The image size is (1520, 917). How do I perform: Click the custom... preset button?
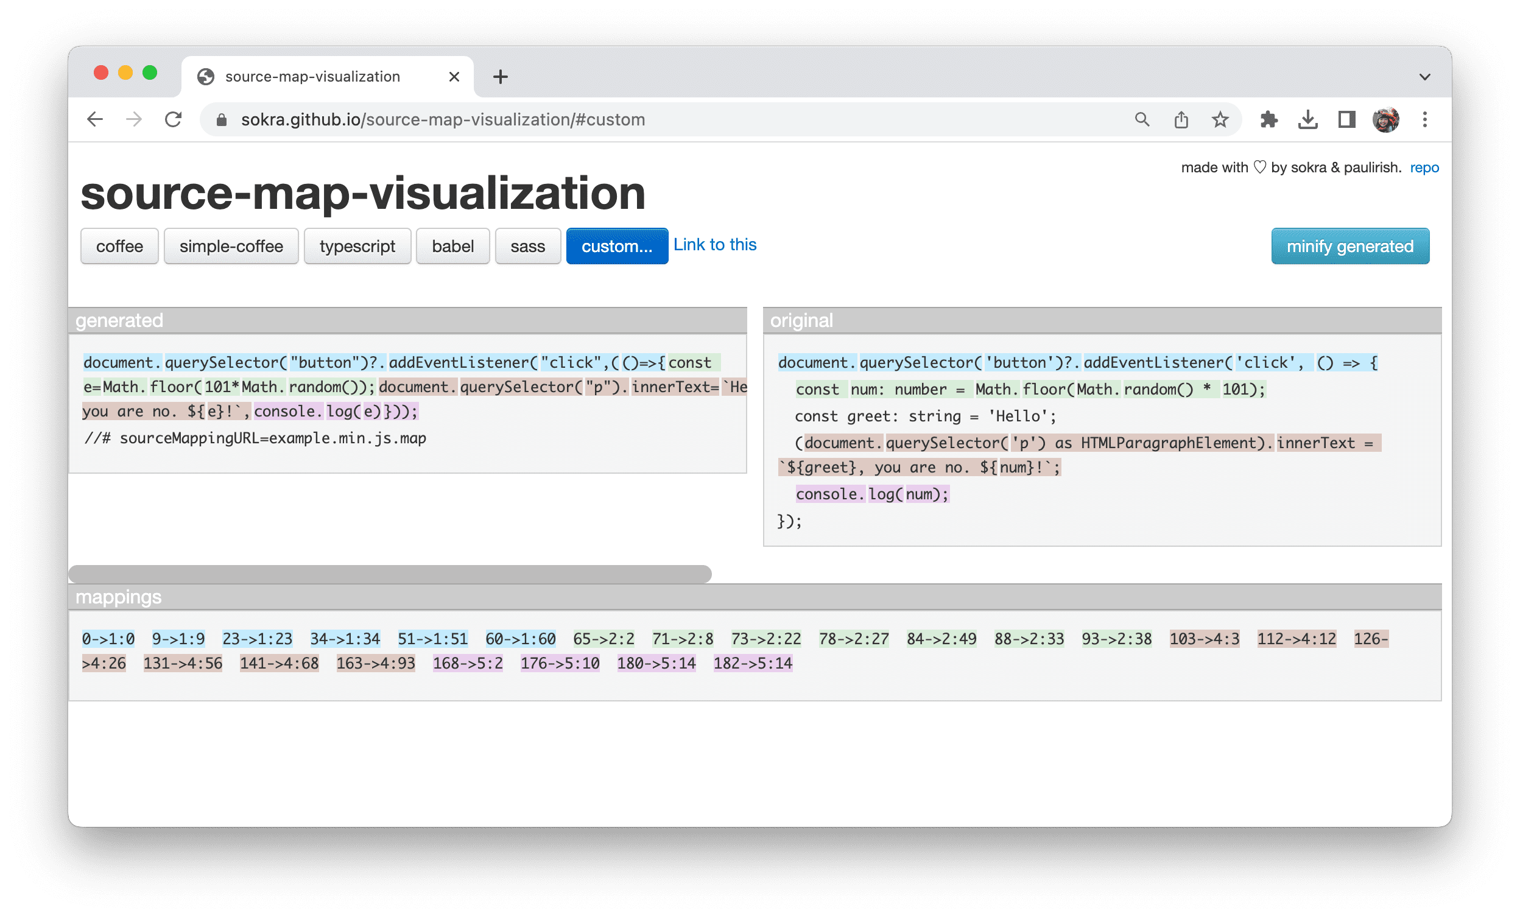613,247
